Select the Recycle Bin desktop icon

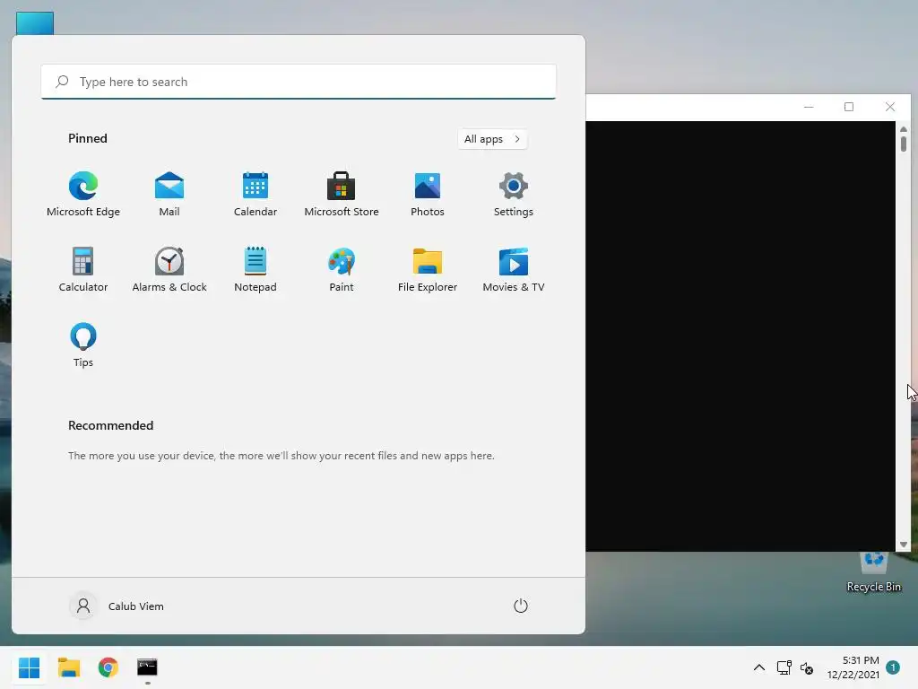(873, 573)
